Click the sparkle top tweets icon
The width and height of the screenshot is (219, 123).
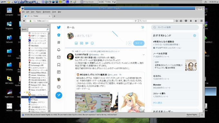(142, 27)
